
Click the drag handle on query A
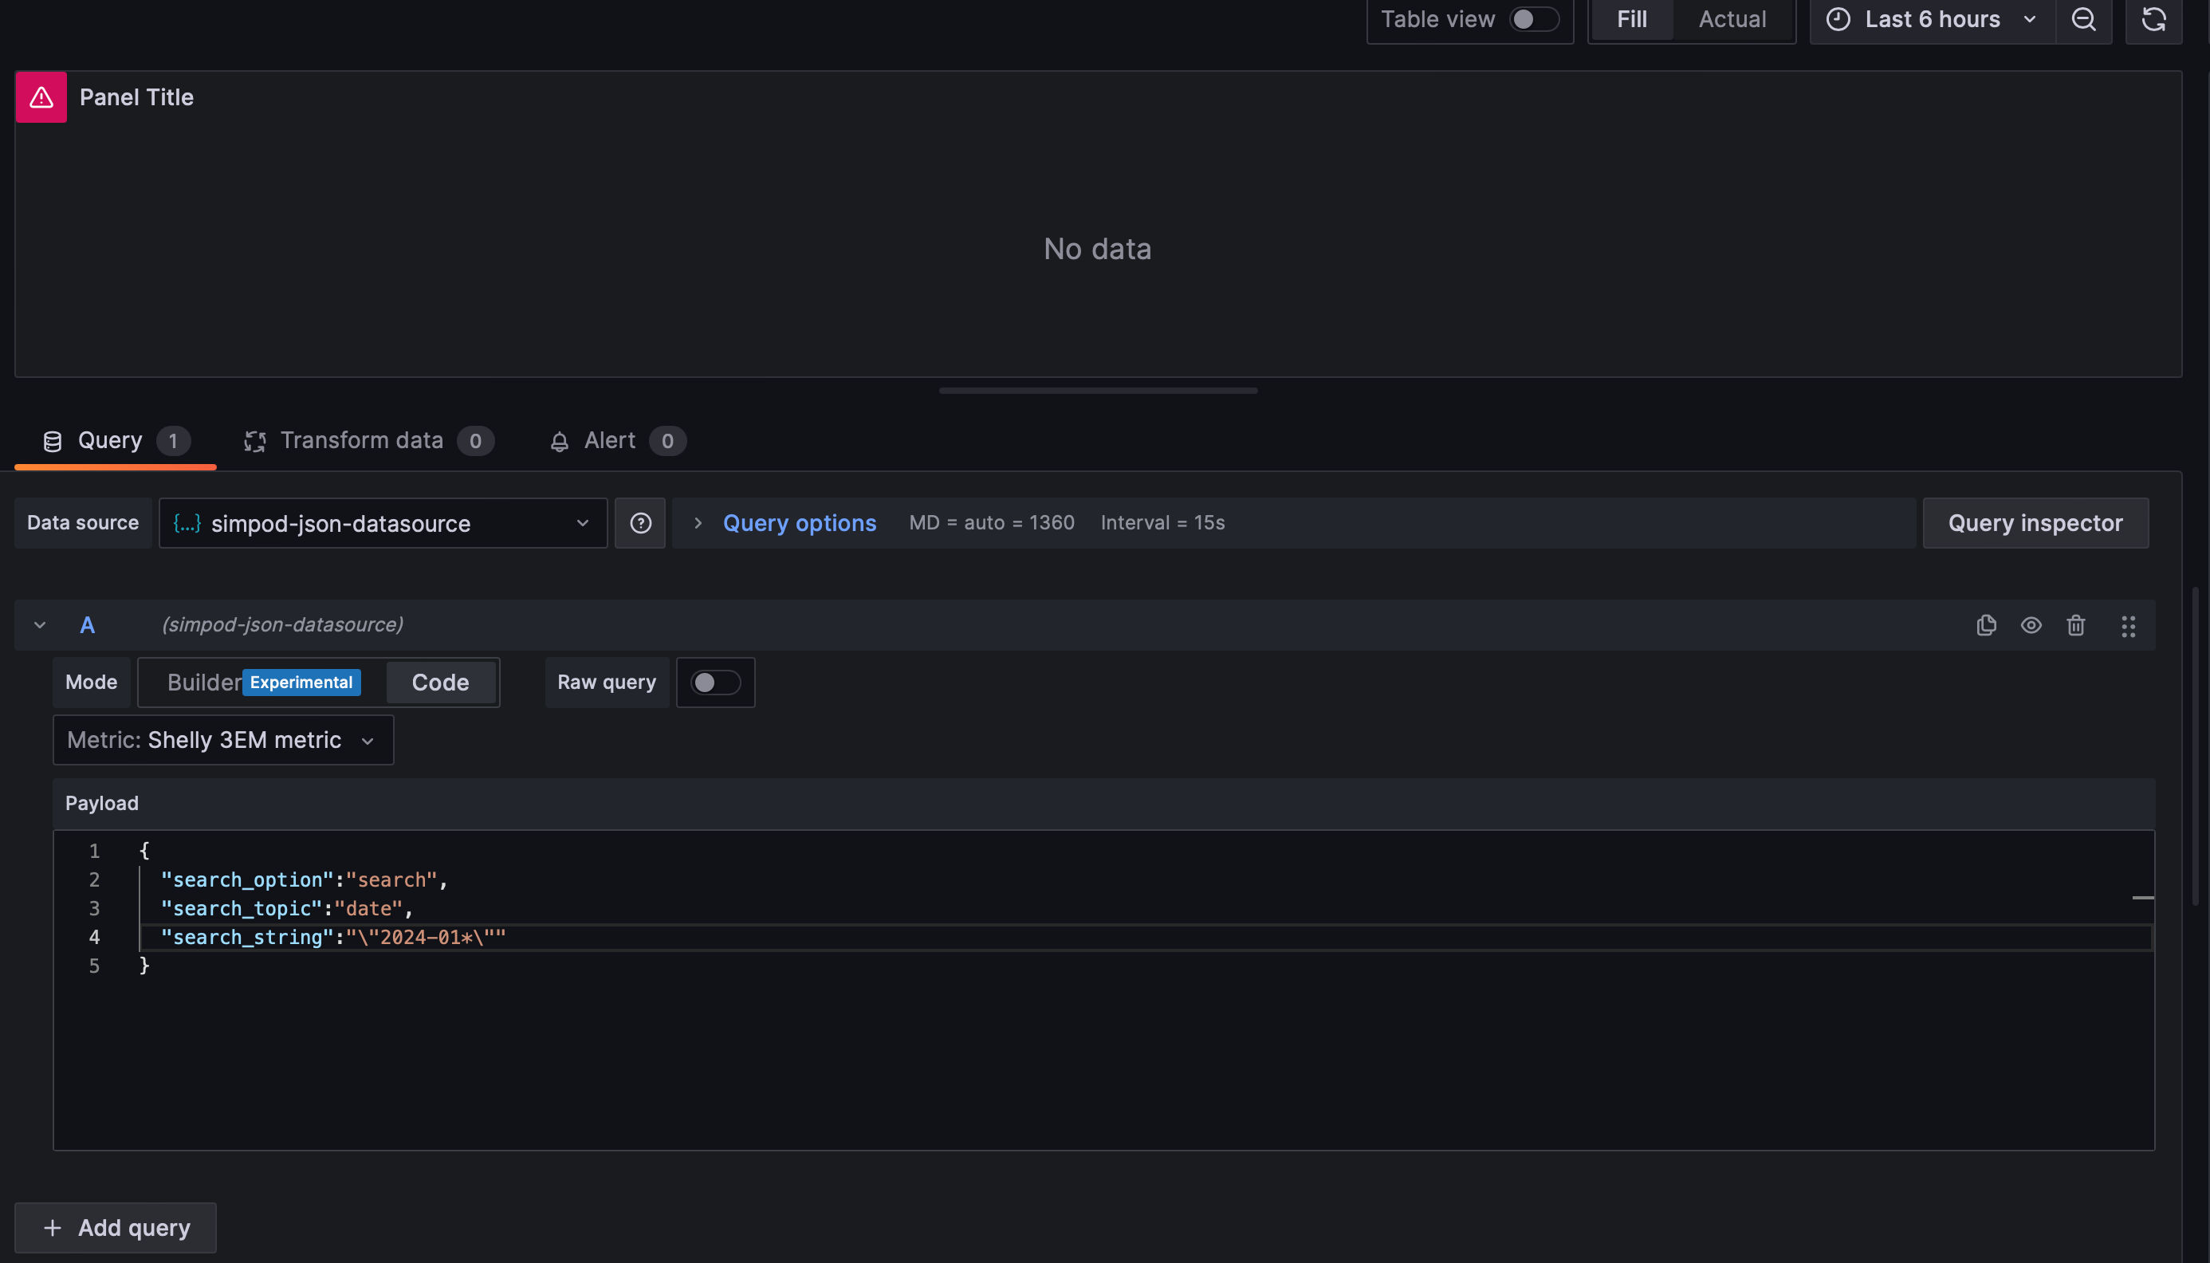coord(2128,625)
